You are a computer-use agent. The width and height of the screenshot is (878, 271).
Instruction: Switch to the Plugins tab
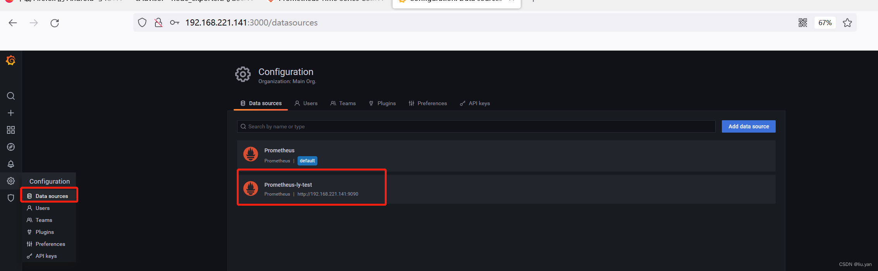tap(382, 103)
